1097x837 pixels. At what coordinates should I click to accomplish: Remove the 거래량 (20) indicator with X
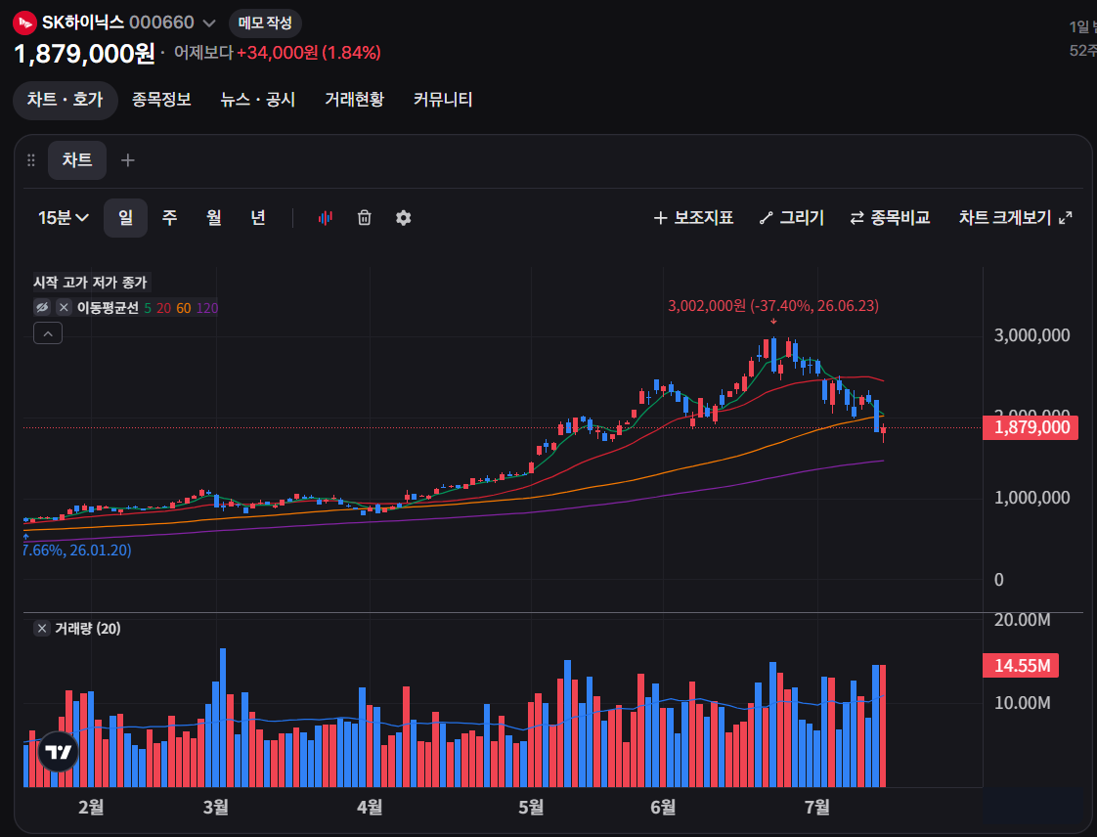[x=42, y=628]
